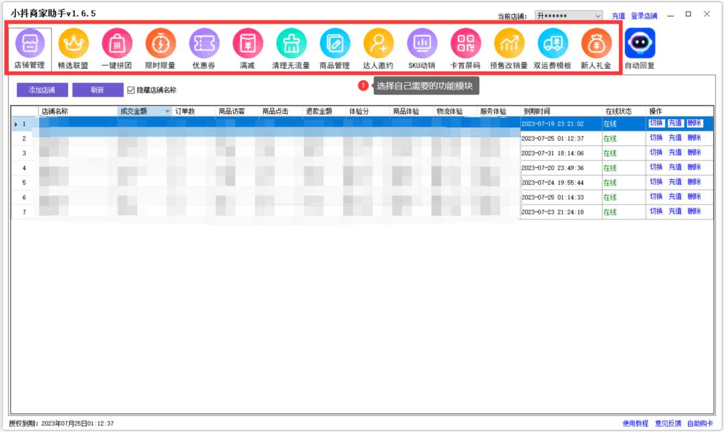
Task: Open the 使用教程 tutorial link
Action: click(x=635, y=423)
